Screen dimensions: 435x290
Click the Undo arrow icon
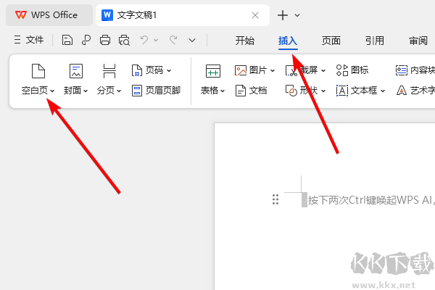[144, 40]
